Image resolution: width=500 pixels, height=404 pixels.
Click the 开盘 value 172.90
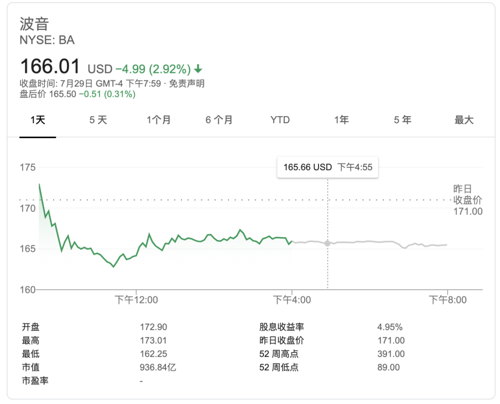pyautogui.click(x=153, y=327)
